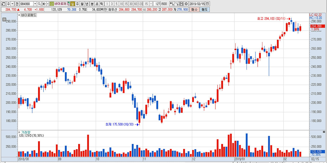This screenshot has width=327, height=163.
Task: Open the interval 15 dropdown arrow
Action: click(x=151, y=4)
